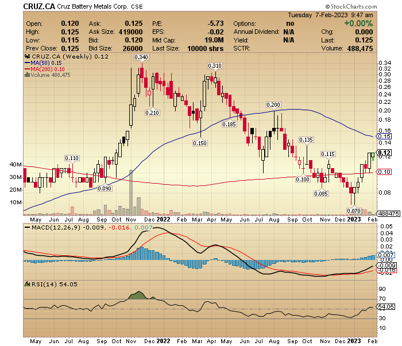Click the 0.085 low price label

[x=321, y=193]
